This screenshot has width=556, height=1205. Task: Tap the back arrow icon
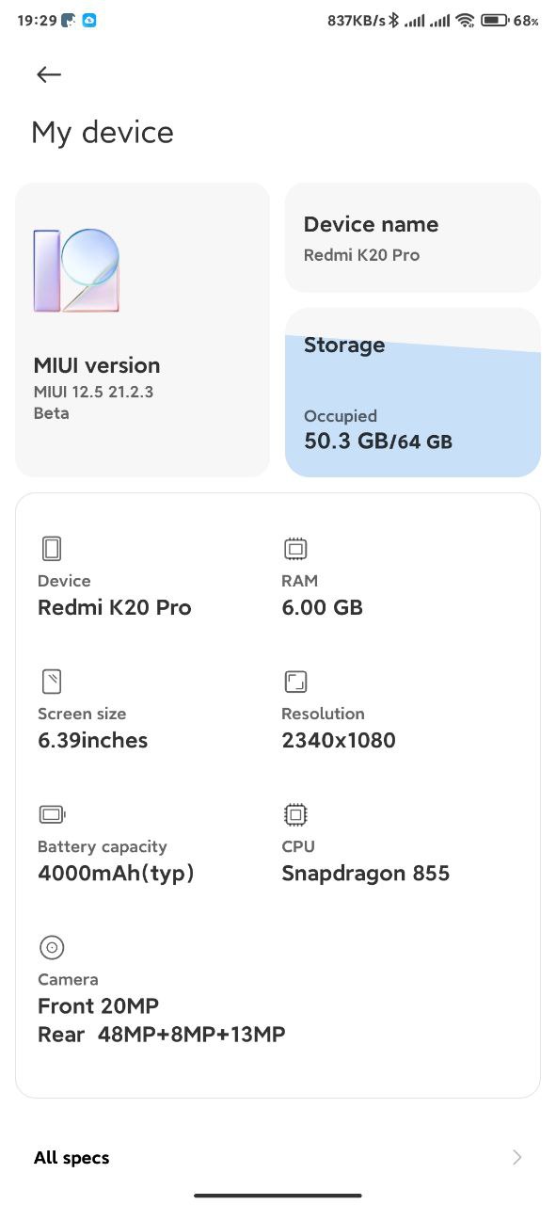click(x=49, y=74)
